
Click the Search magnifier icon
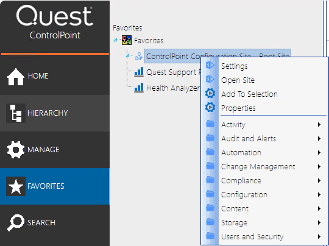[x=16, y=223]
